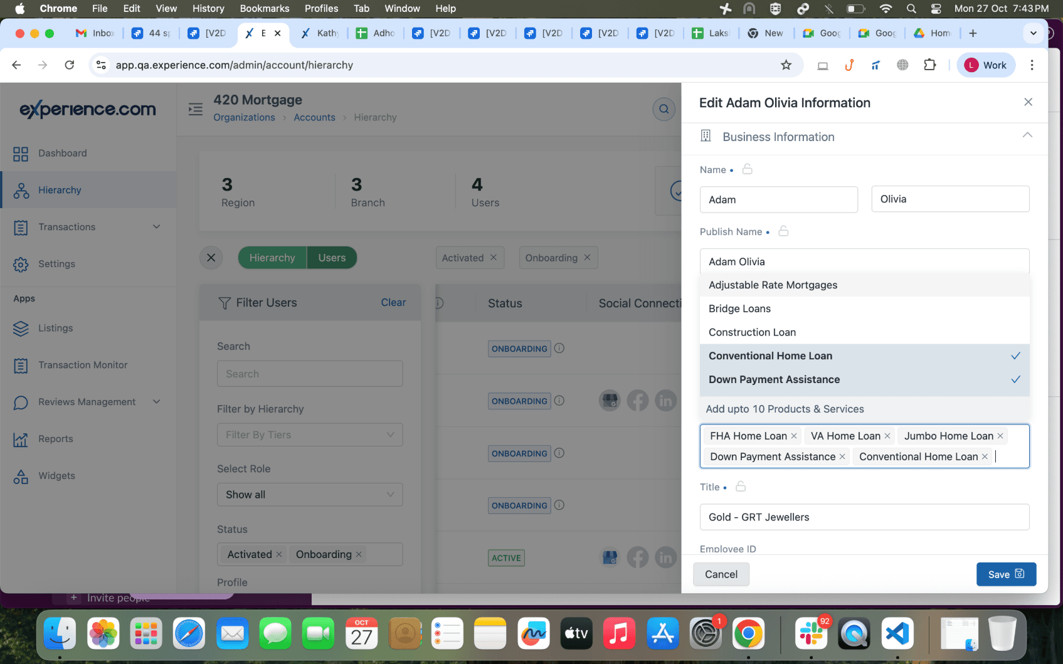Open History menu in menu bar
1063x664 pixels.
pos(208,8)
